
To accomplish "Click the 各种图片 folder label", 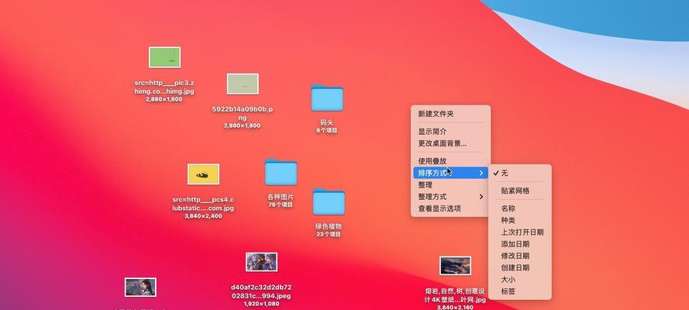I will pyautogui.click(x=281, y=197).
